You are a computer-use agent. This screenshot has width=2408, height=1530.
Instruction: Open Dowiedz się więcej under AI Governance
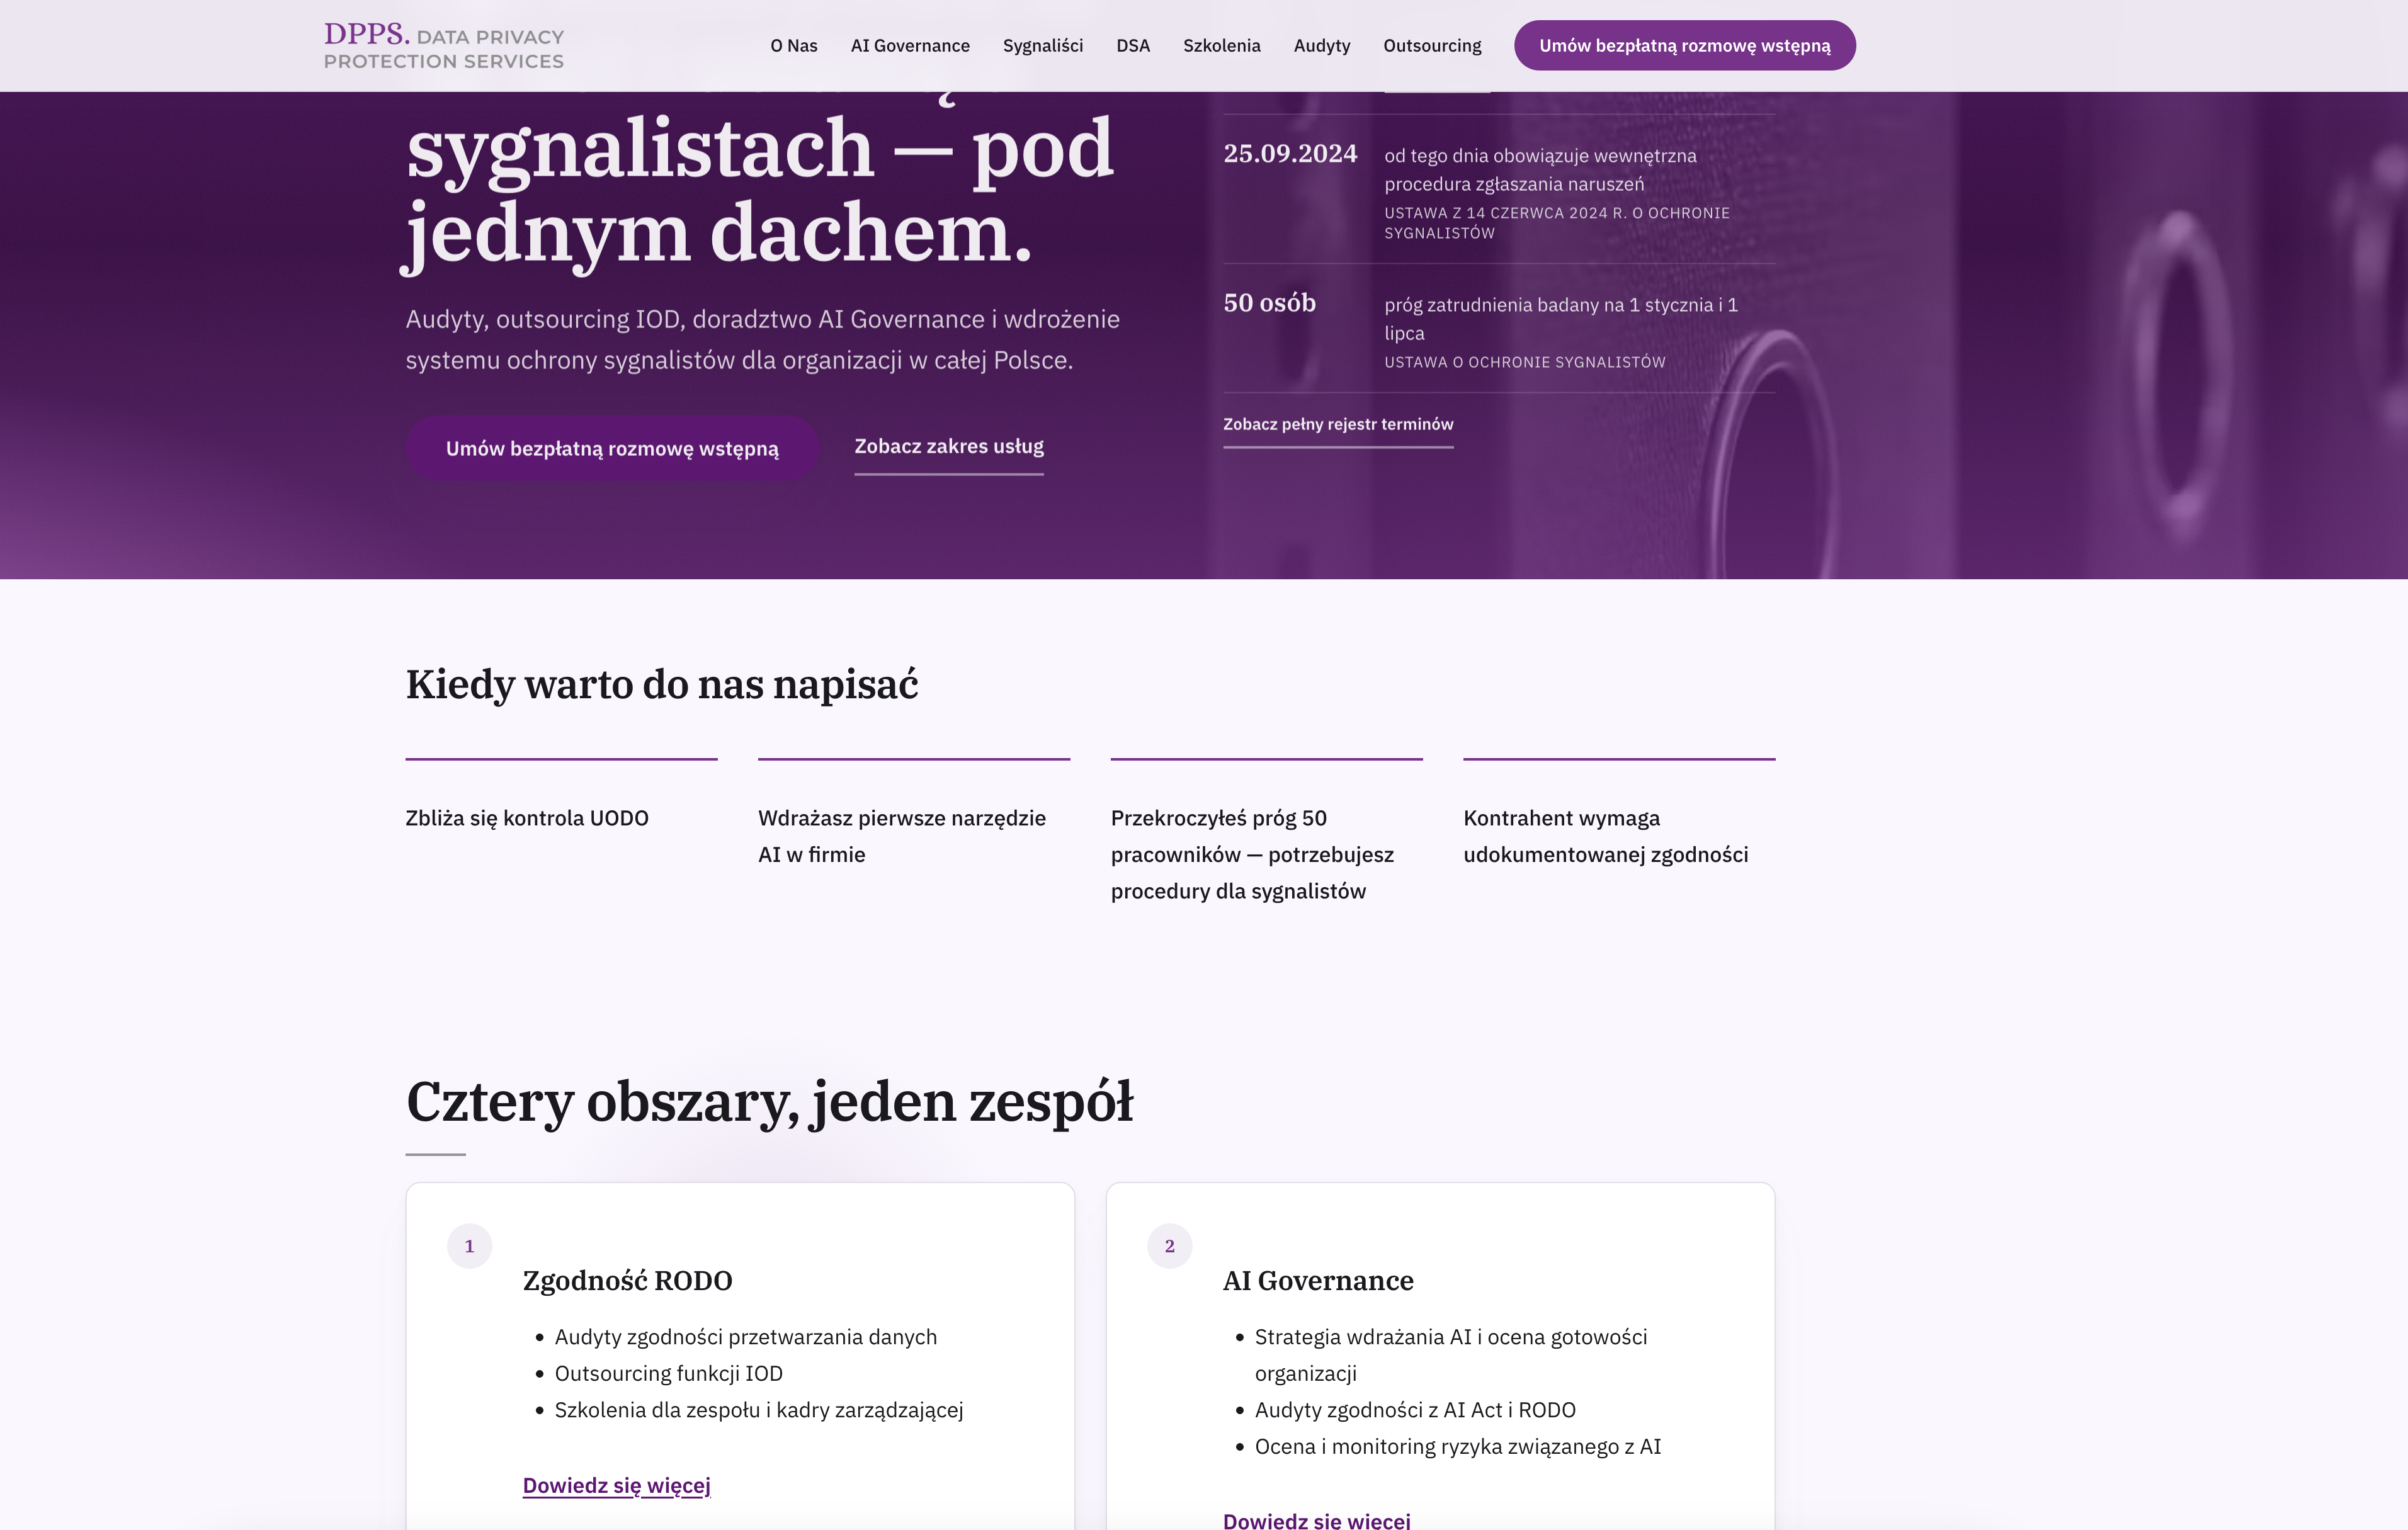click(x=1316, y=1521)
